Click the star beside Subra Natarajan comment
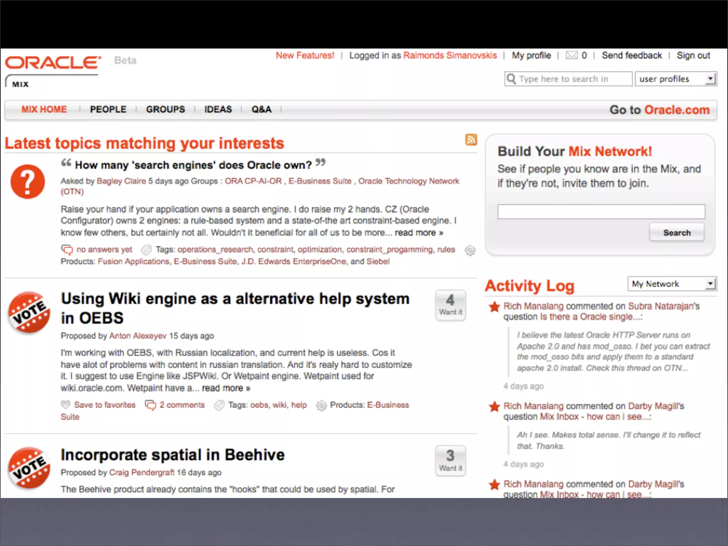The image size is (728, 546). point(494,306)
